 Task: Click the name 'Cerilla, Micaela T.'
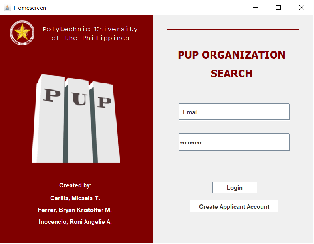(x=75, y=198)
